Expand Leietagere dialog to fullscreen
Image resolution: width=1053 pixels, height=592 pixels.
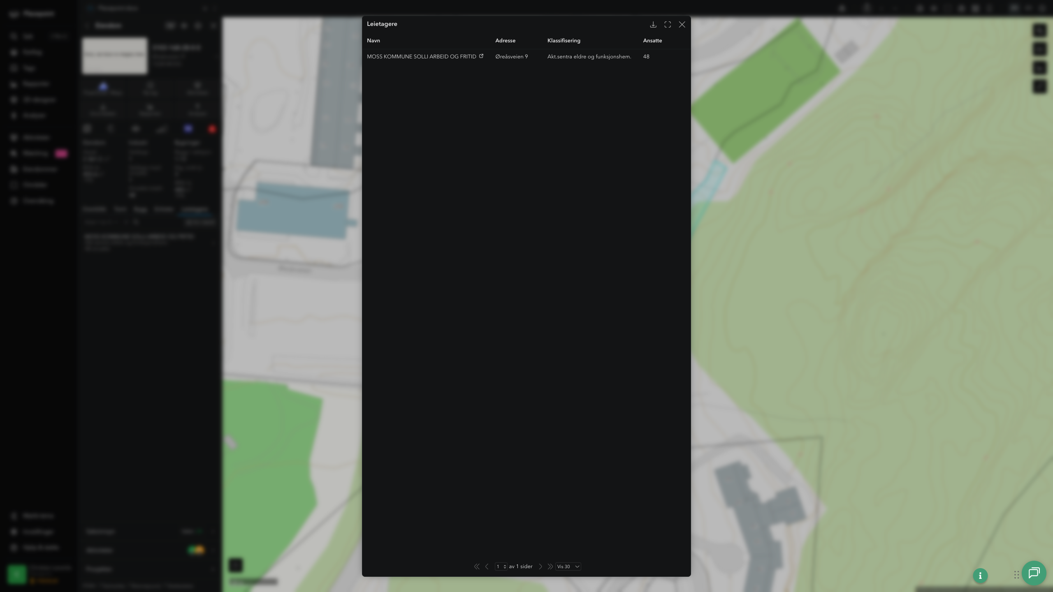tap(668, 25)
